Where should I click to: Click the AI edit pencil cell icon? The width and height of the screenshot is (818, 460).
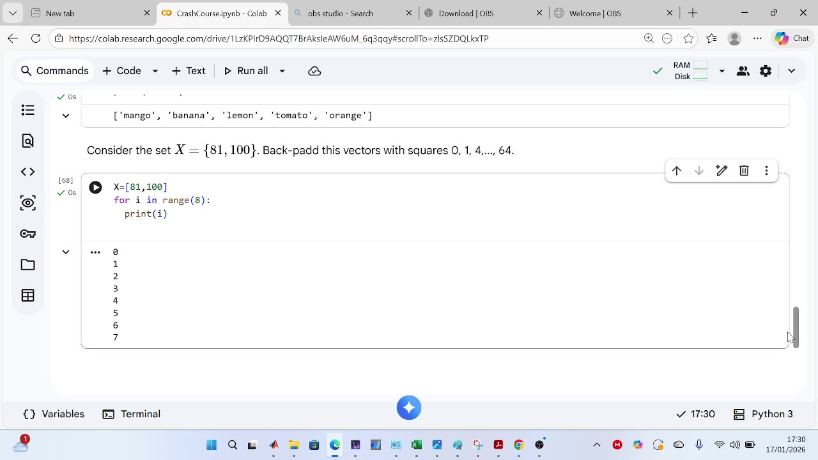(722, 171)
